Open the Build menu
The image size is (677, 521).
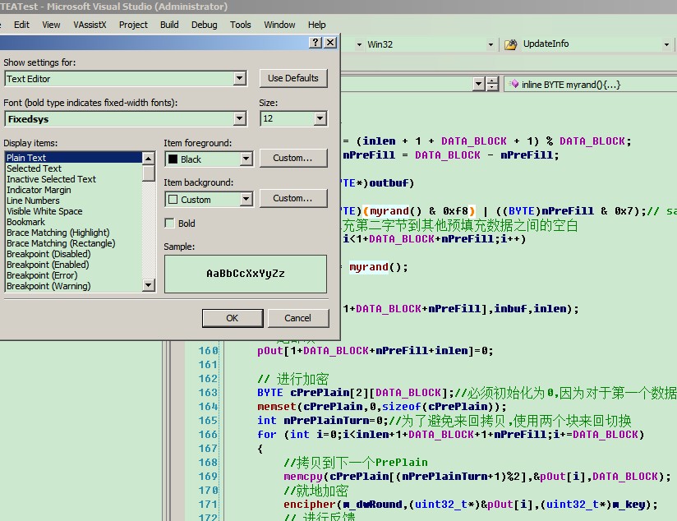[169, 25]
